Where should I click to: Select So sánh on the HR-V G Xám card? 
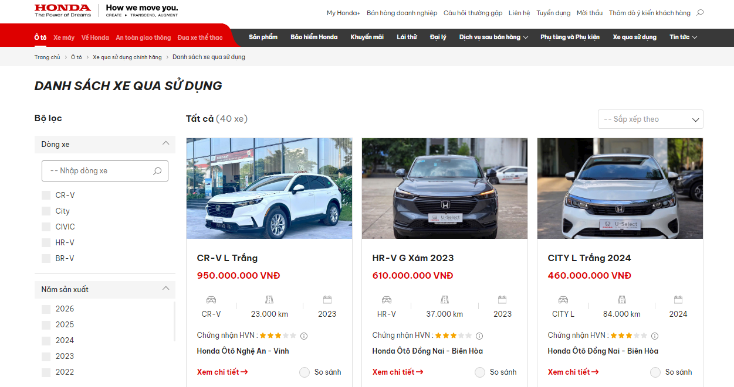pos(480,372)
